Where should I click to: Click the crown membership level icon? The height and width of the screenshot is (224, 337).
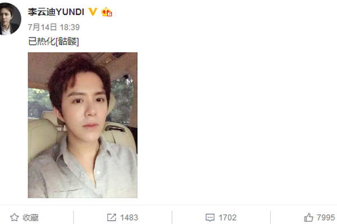107,12
